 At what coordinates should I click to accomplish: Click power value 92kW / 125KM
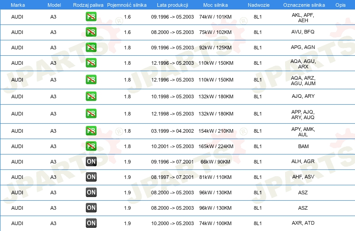215,48
